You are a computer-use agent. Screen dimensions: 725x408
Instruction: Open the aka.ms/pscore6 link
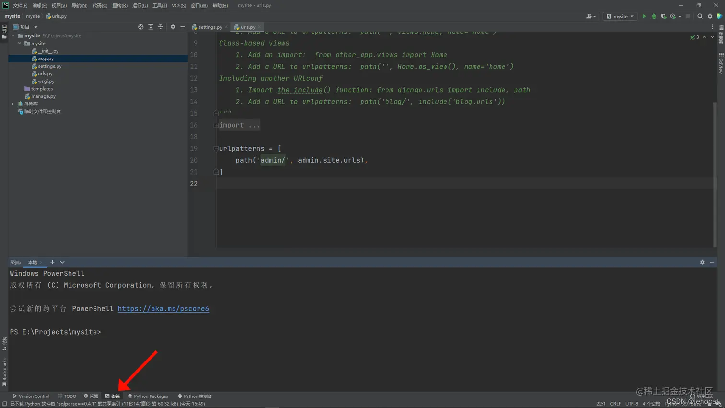[164, 309]
